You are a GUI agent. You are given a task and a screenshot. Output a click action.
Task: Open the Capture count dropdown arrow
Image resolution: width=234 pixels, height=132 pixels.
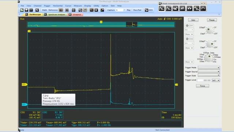coord(124,10)
